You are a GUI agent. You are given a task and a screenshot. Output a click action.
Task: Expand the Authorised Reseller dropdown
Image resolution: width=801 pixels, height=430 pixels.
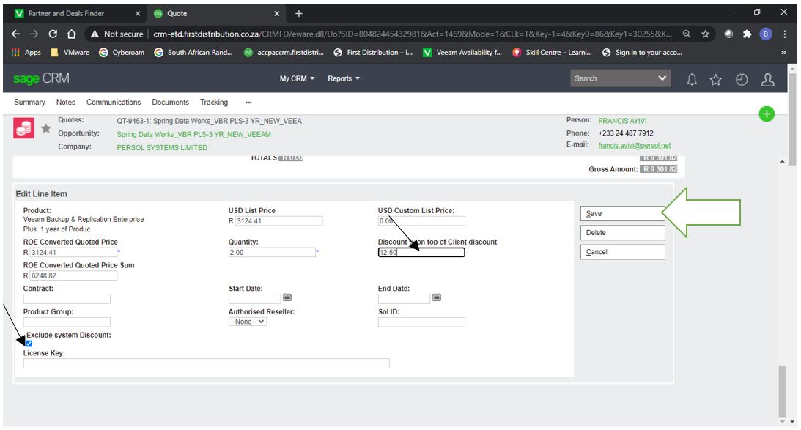tap(248, 321)
